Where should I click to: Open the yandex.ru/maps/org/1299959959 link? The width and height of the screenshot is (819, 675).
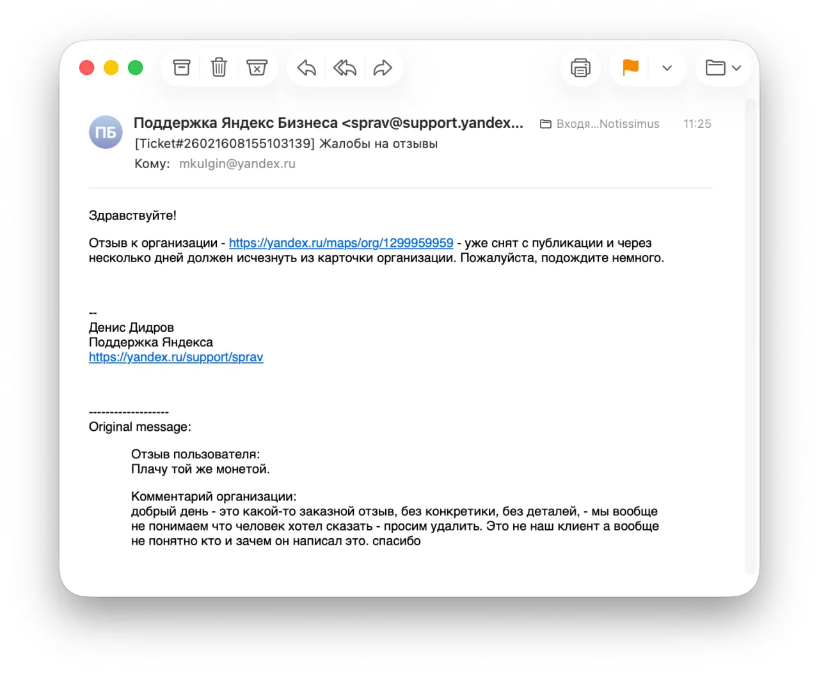[x=340, y=243]
